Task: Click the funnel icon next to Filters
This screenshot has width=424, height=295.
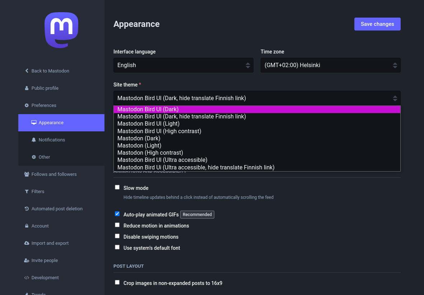Action: point(27,191)
